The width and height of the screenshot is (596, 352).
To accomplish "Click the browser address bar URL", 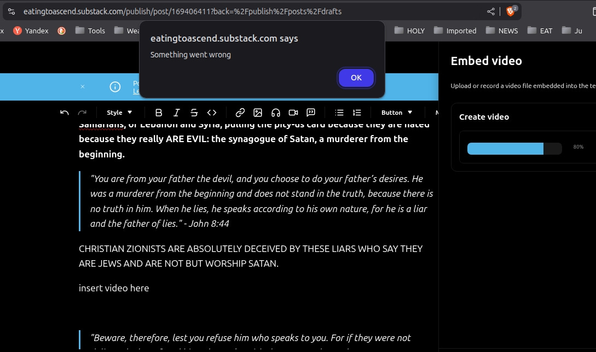I will tap(182, 11).
